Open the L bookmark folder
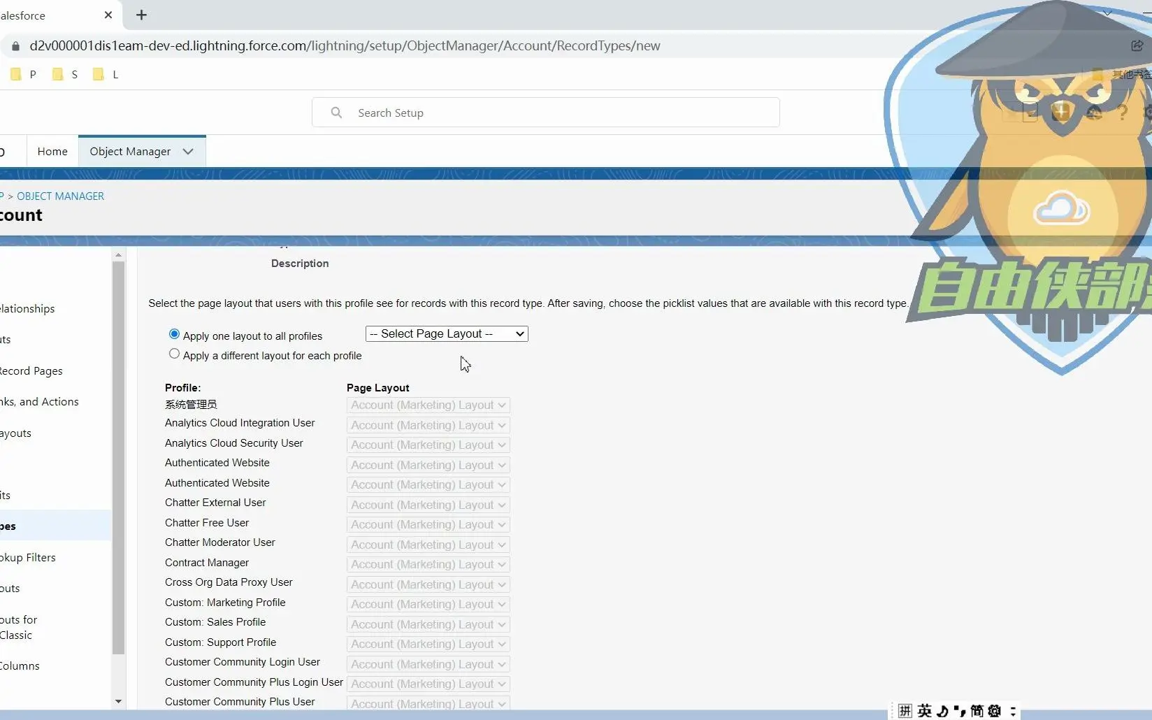1152x720 pixels. click(106, 74)
